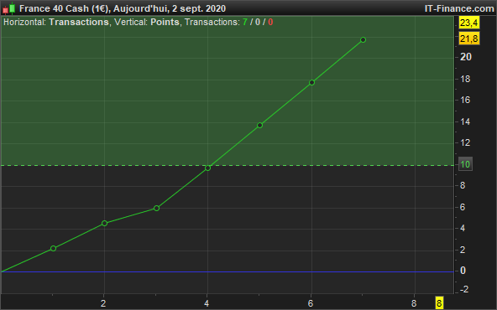Image resolution: width=497 pixels, height=310 pixels.
Task: Click the France 40 Cash (1€) title
Action: [64, 8]
